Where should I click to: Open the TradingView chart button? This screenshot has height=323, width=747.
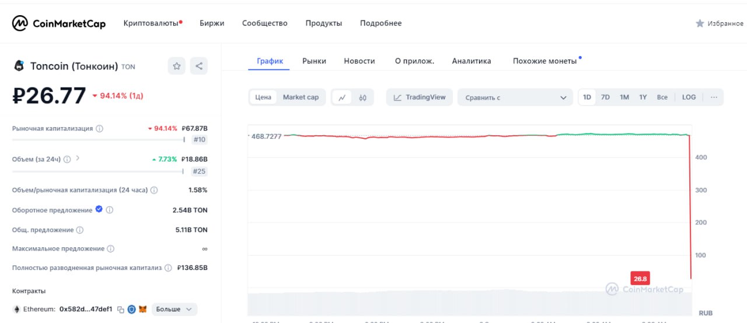(x=420, y=97)
